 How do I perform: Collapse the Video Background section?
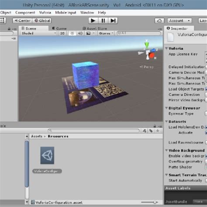[x=166, y=150]
